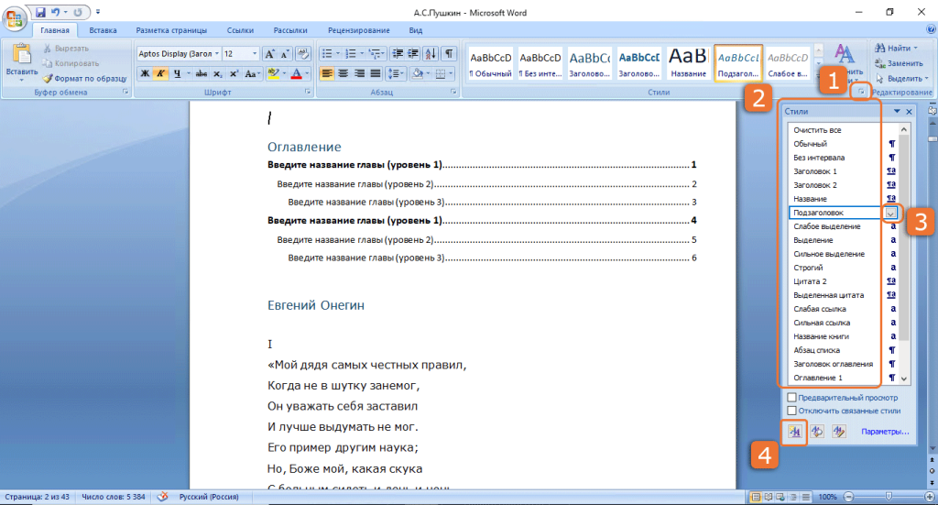938x505 pixels.
Task: Enable Предварительный просмотр checkbox
Action: tap(791, 397)
